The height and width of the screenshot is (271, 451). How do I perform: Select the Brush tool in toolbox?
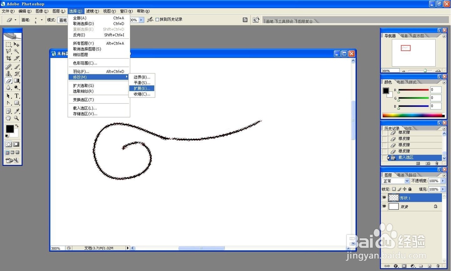click(x=17, y=67)
